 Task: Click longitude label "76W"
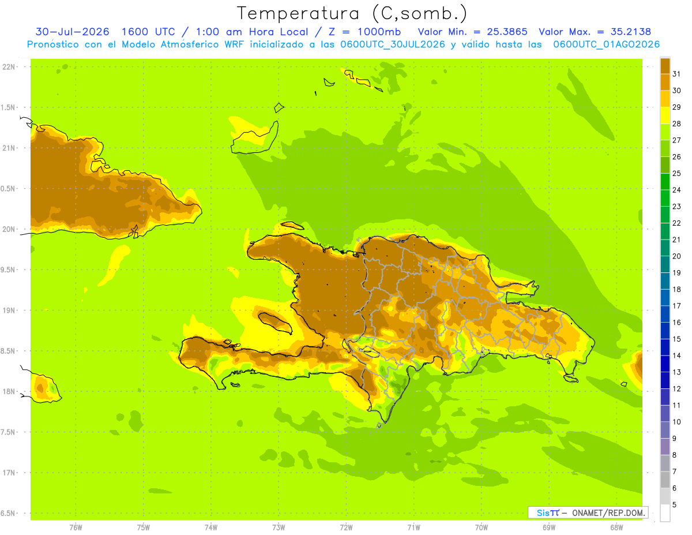[x=76, y=527]
